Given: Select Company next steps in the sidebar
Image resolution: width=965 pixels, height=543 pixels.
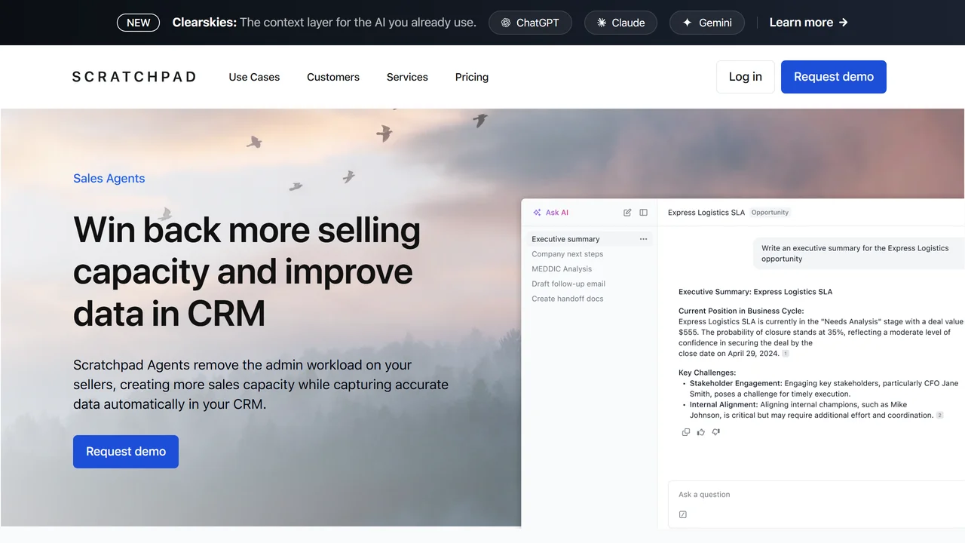Looking at the screenshot, I should 568,254.
